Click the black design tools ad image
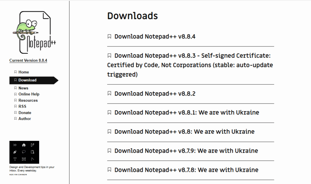This screenshot has width=311, height=184. click(x=24, y=152)
